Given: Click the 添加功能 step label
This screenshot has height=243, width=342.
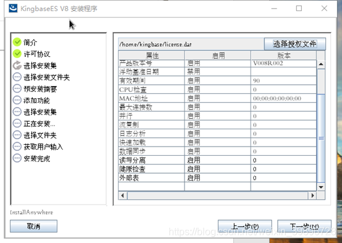Looking at the screenshot, I should click(36, 100).
